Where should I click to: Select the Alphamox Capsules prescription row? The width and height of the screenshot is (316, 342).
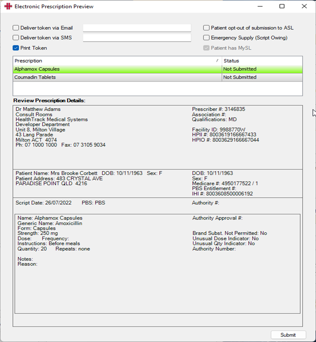158,69
